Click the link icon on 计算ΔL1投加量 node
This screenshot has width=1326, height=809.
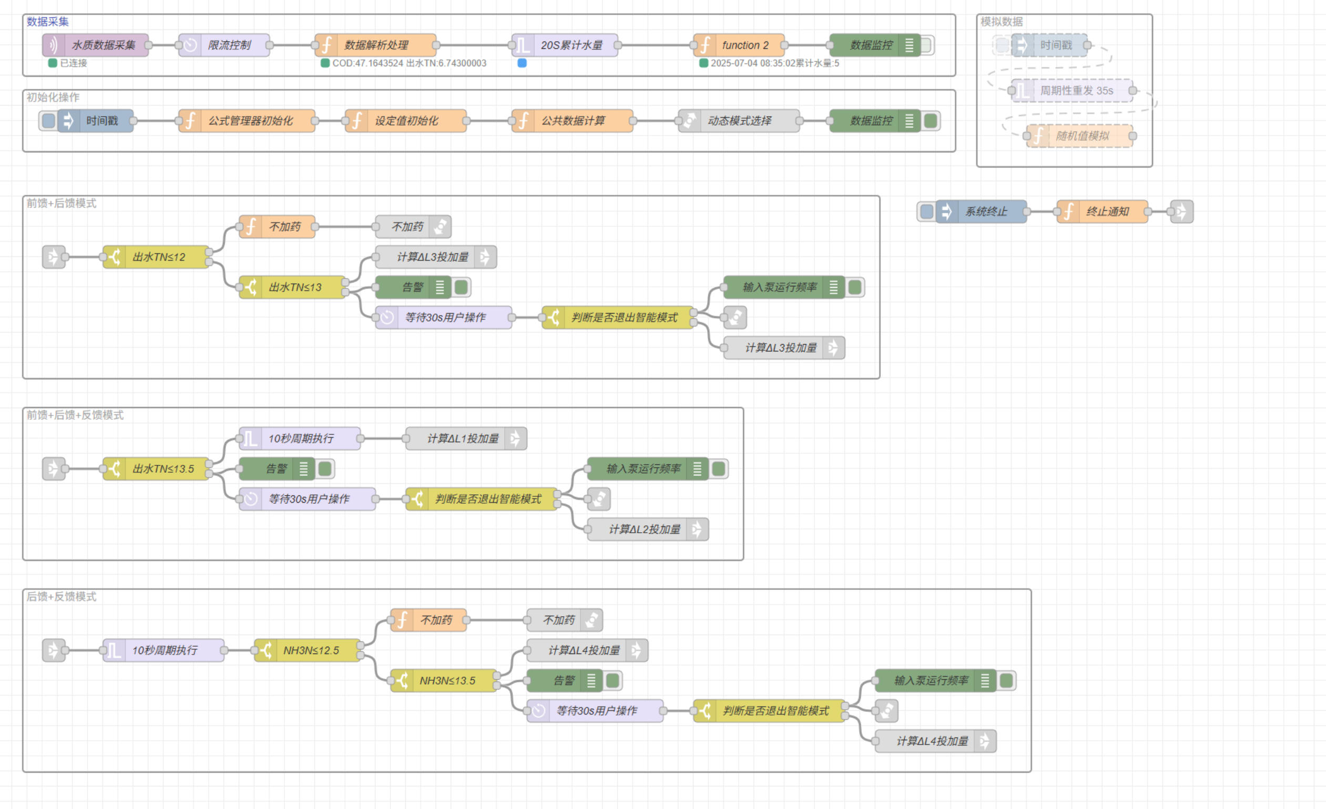pyautogui.click(x=516, y=439)
